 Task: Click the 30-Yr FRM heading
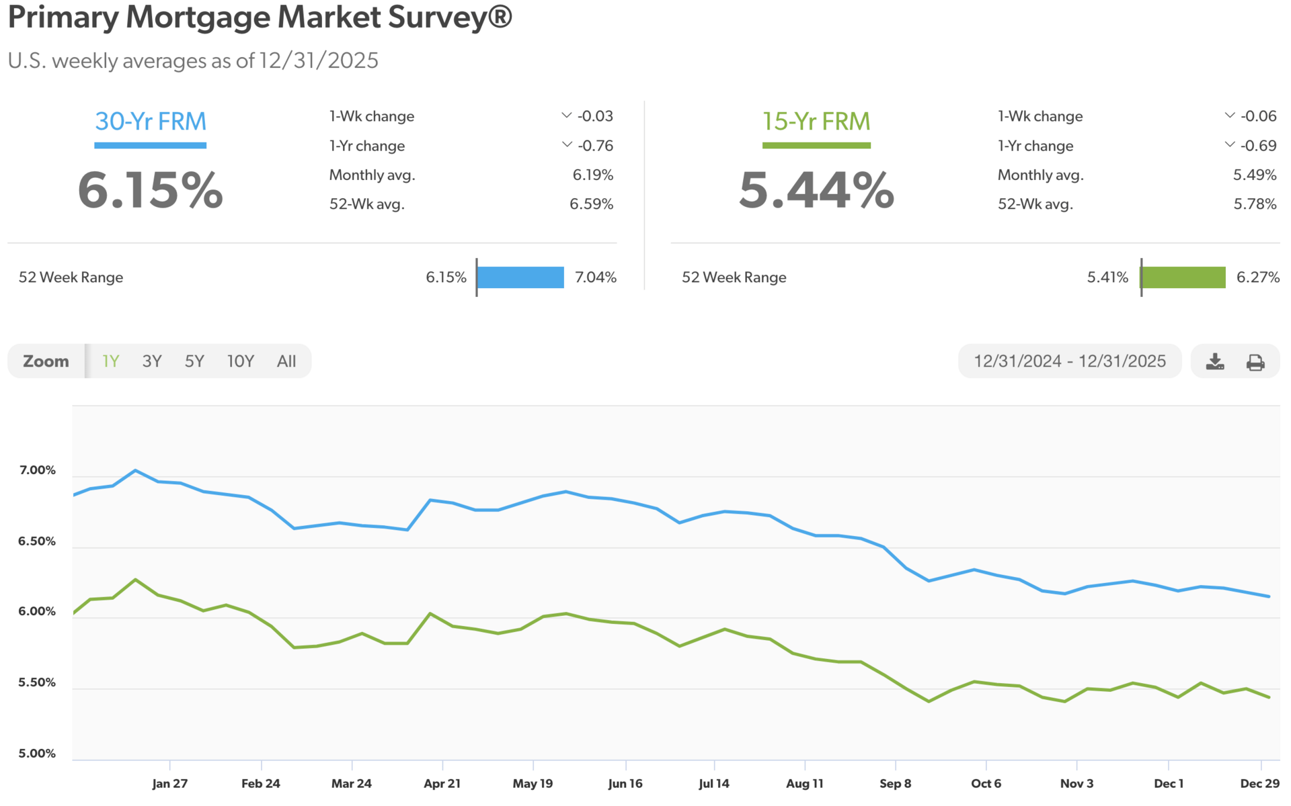(x=151, y=122)
